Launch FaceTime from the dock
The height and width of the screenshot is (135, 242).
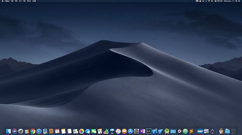tap(94, 131)
